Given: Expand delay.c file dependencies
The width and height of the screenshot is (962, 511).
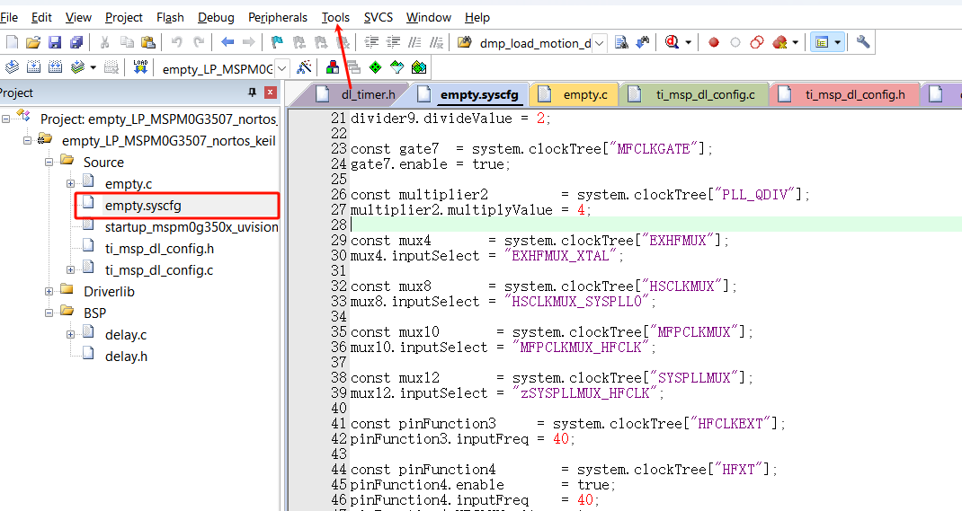Looking at the screenshot, I should pyautogui.click(x=70, y=335).
